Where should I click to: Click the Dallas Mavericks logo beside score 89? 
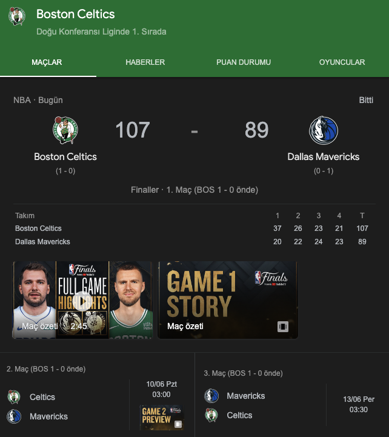(x=324, y=130)
